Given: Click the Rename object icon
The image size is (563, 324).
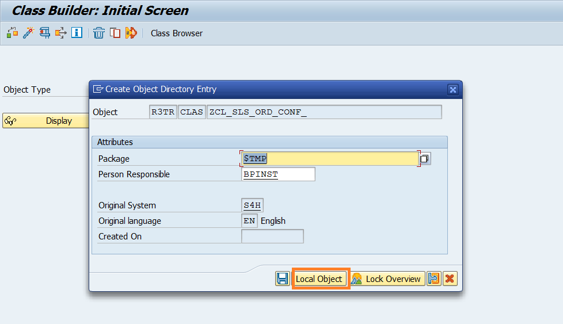Looking at the screenshot, I should (131, 33).
